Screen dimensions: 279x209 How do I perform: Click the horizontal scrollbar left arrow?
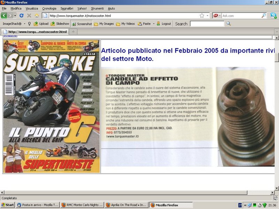[x=2, y=193]
